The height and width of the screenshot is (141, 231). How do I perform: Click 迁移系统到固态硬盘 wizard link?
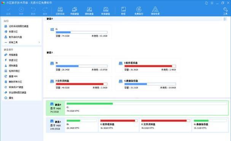[x=16, y=26]
